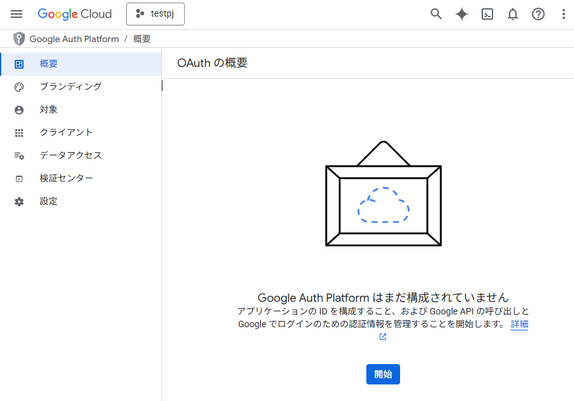Screen dimensions: 574x401
Task: Select 概要 in the sidebar
Action: (48, 64)
